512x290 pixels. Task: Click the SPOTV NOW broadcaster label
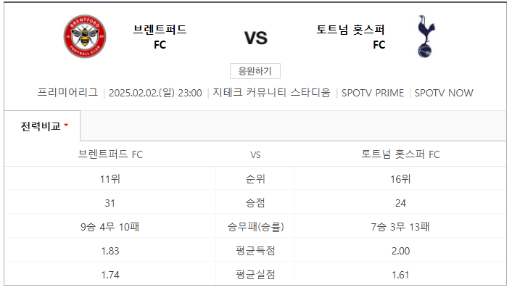click(x=444, y=93)
